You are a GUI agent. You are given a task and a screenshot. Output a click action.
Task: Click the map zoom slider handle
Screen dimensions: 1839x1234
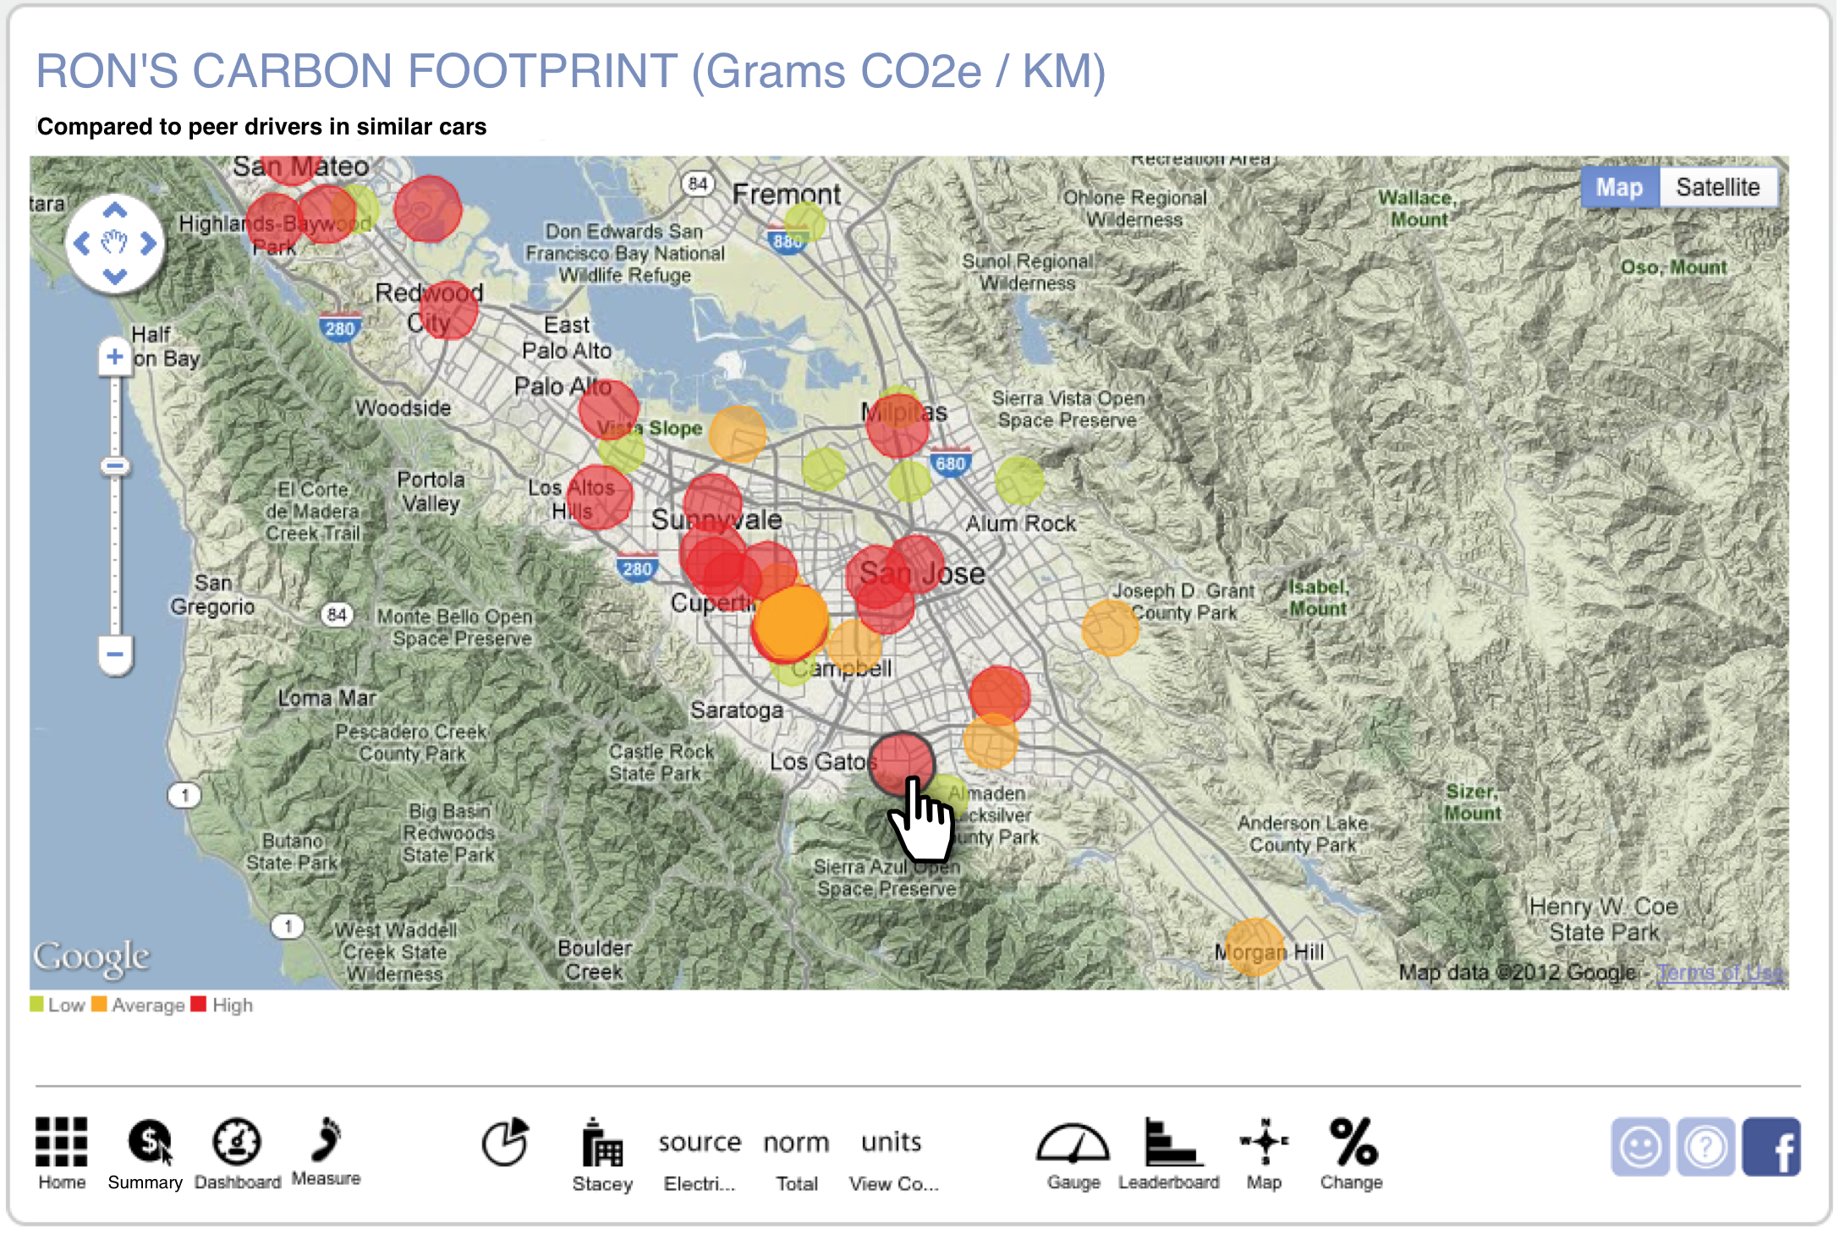click(x=115, y=466)
